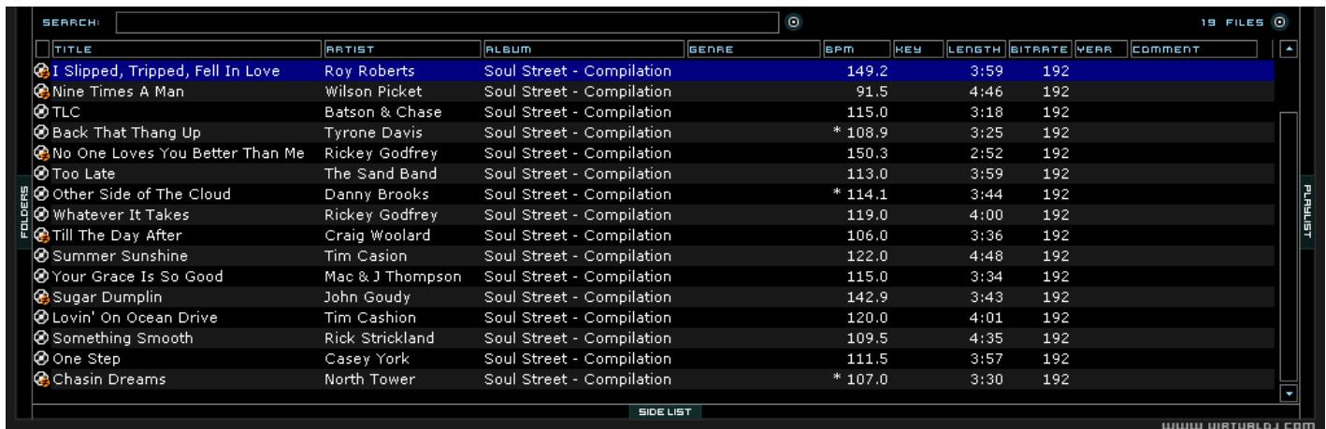Click the KEY column header
Image resolution: width=1326 pixels, height=429 pixels.
pos(917,48)
